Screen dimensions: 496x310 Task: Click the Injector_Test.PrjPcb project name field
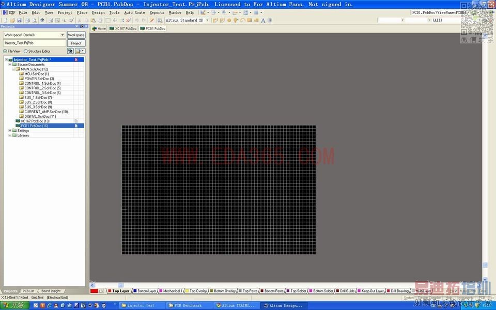35,43
